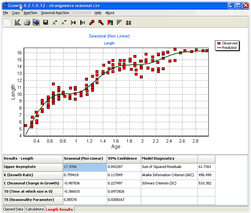Click the thin-to-thick line width icon
251x213 pixels.
pyautogui.click(x=73, y=23)
